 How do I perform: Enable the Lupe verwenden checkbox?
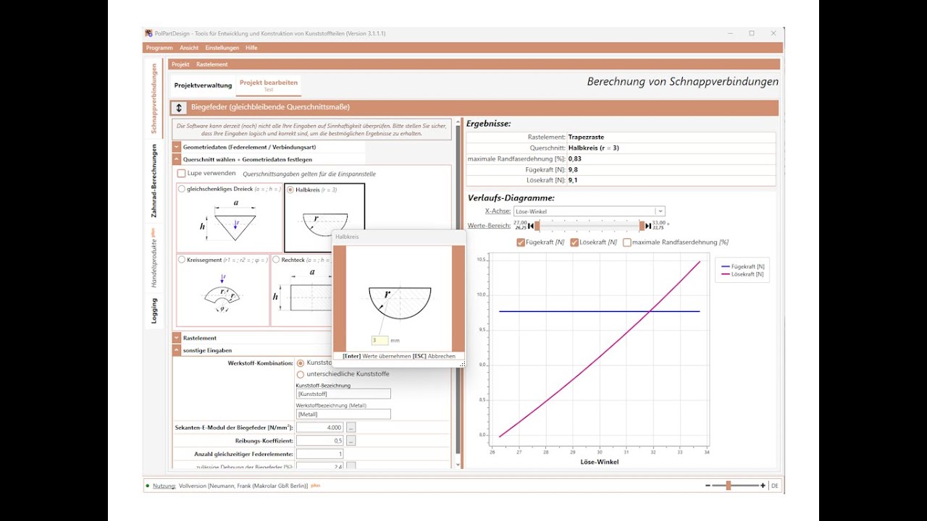[x=181, y=173]
